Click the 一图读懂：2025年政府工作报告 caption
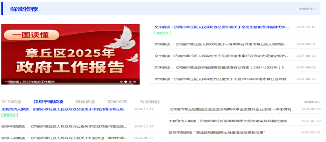 coord(30,82)
